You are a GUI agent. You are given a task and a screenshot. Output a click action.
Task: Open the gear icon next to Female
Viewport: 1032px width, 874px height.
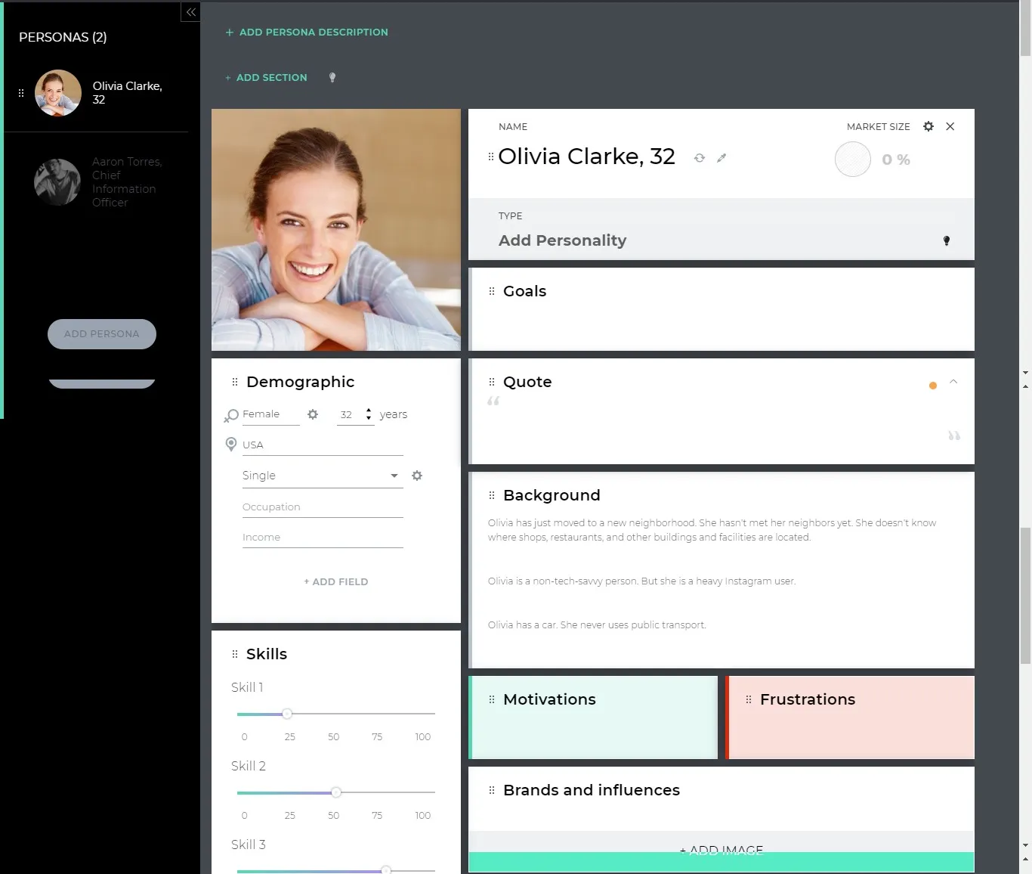(313, 414)
